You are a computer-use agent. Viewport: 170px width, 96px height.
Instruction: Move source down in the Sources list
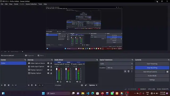[43, 85]
